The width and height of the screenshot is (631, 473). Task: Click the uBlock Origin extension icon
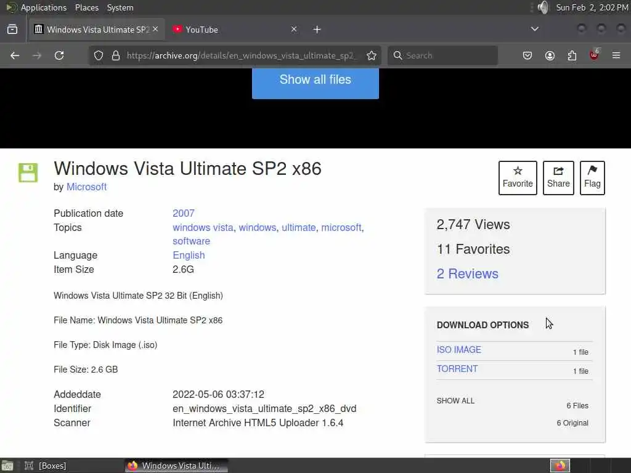pyautogui.click(x=595, y=55)
